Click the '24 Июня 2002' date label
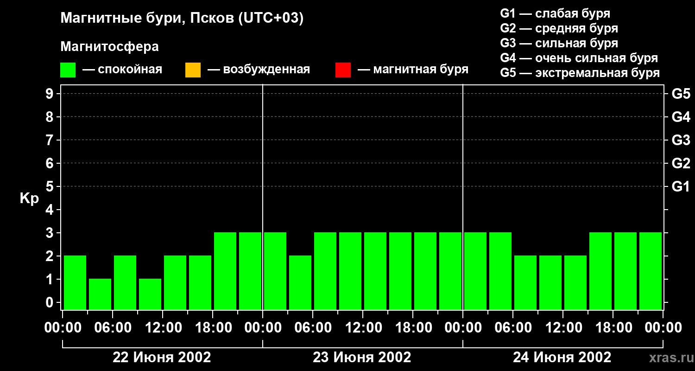This screenshot has height=371, width=695. (x=562, y=358)
